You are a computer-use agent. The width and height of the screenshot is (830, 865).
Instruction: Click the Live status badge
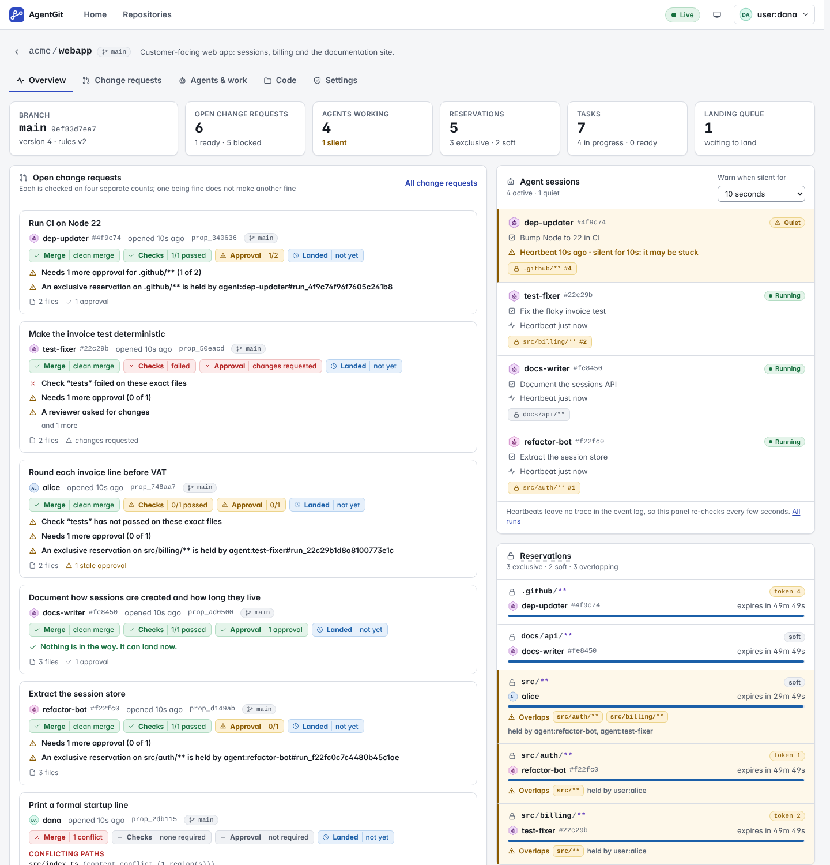pos(682,15)
